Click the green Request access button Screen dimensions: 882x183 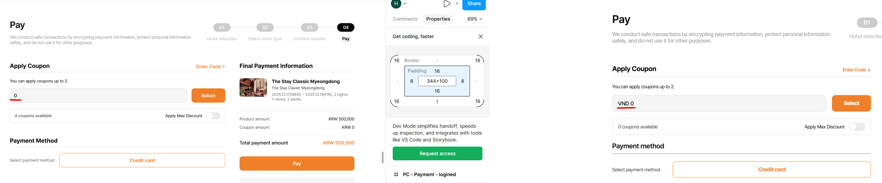437,153
